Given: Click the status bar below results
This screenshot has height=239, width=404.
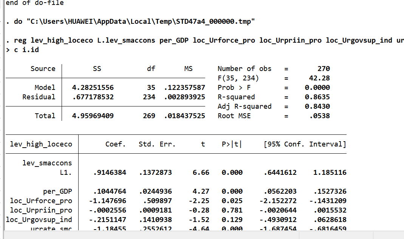Looking at the screenshot, I should tap(202, 235).
